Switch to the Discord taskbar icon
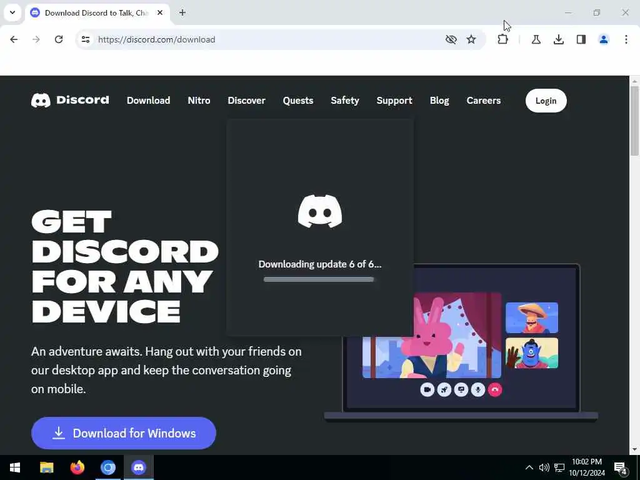The width and height of the screenshot is (640, 480). tap(139, 467)
